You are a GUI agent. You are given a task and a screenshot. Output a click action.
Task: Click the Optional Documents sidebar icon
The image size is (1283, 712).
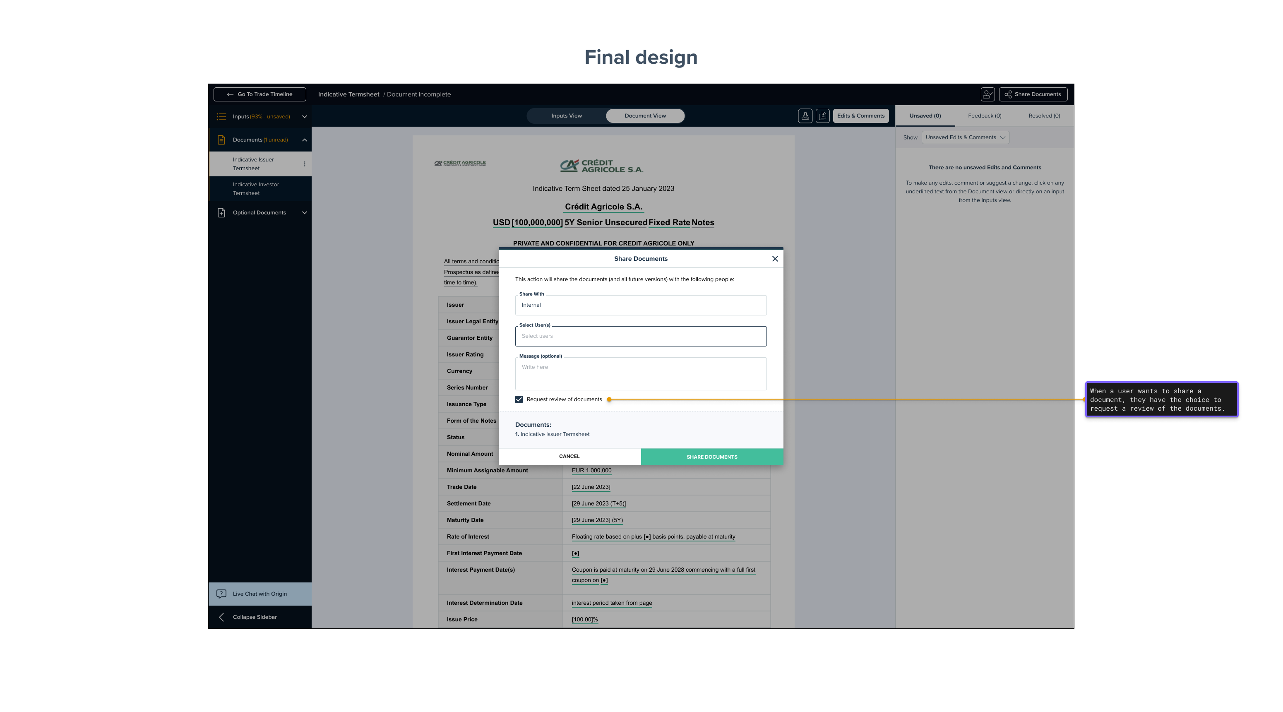pyautogui.click(x=221, y=213)
